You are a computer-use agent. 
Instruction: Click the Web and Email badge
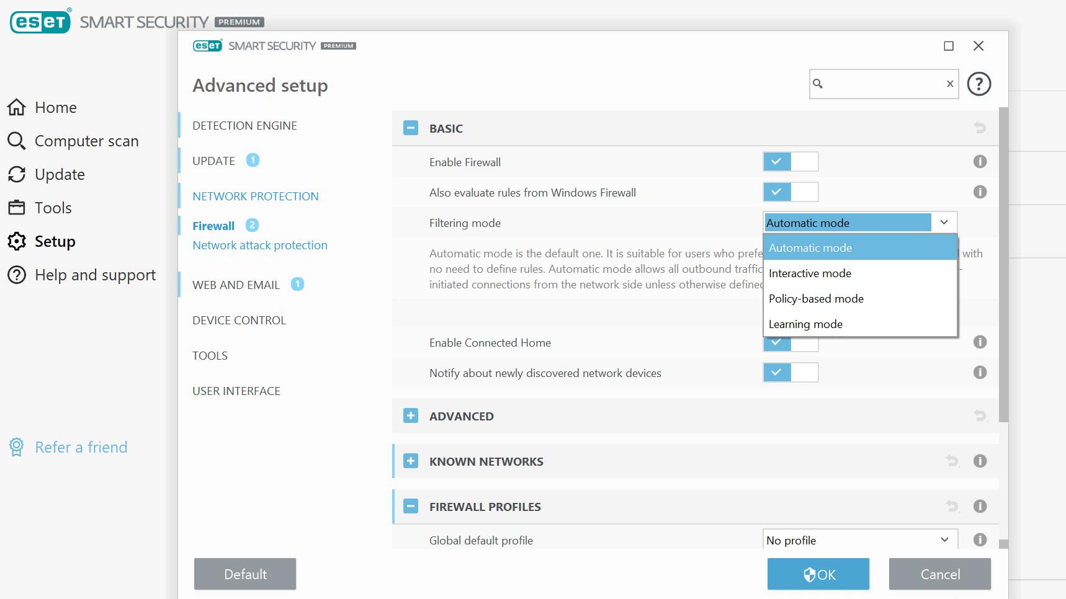coord(297,284)
